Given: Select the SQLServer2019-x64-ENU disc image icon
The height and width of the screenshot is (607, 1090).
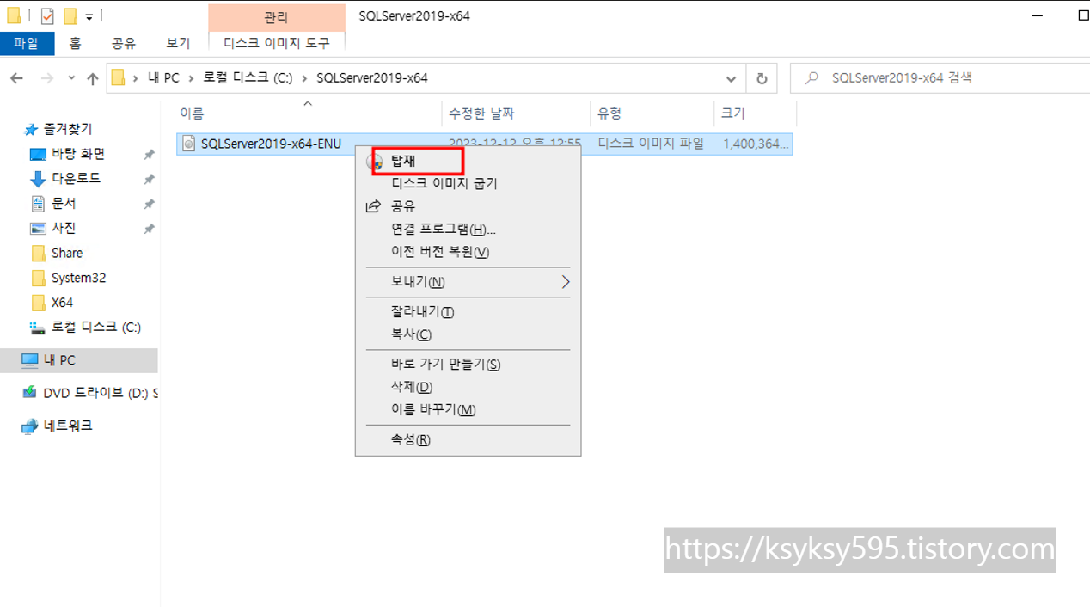Looking at the screenshot, I should [x=188, y=144].
